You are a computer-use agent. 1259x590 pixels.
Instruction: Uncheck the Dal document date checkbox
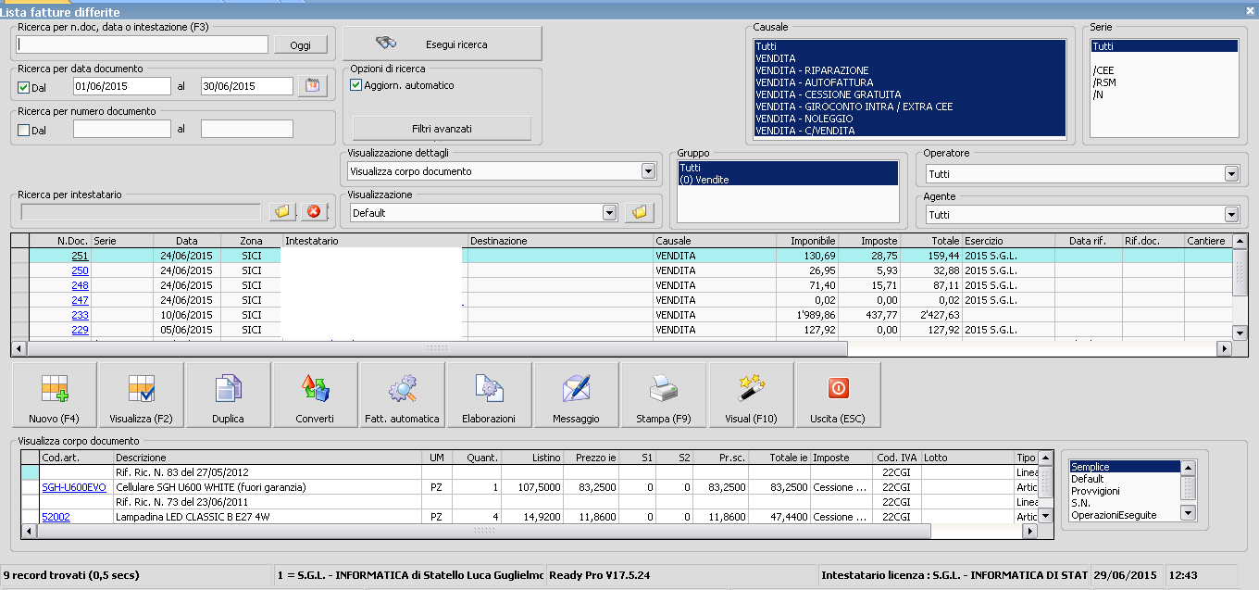pyautogui.click(x=24, y=87)
